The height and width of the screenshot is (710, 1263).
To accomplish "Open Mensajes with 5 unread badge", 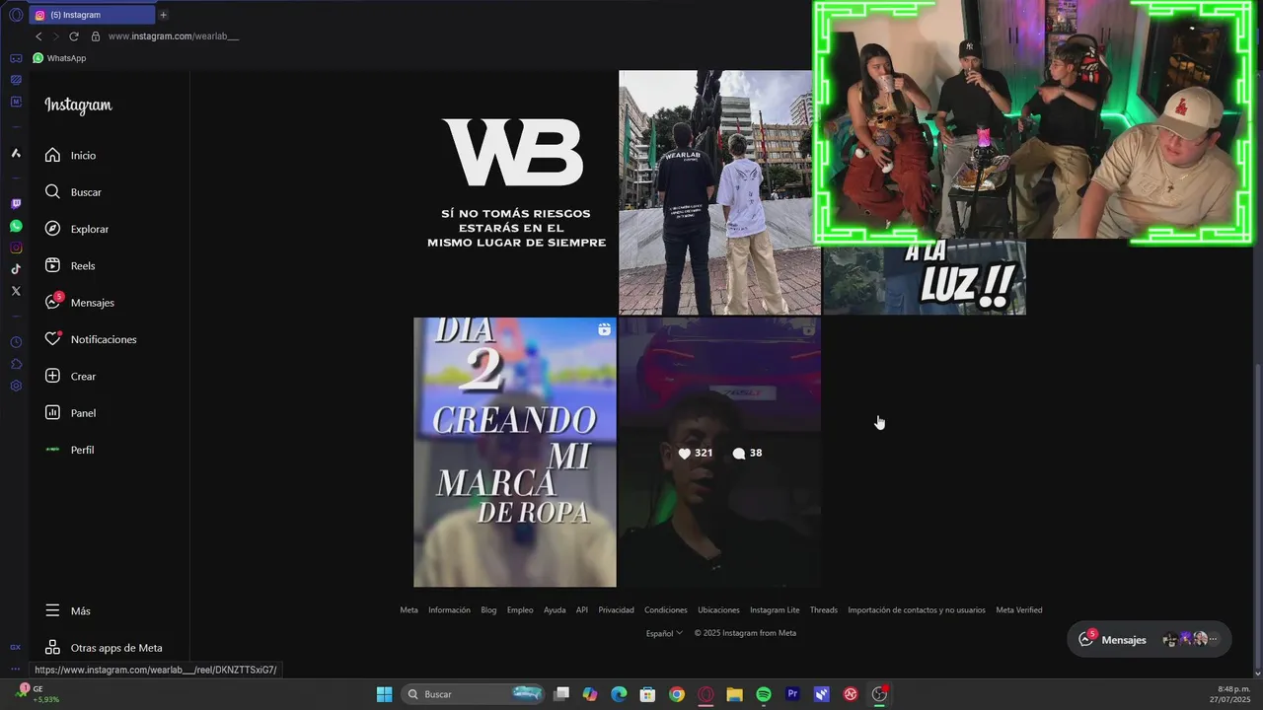I will [x=79, y=302].
